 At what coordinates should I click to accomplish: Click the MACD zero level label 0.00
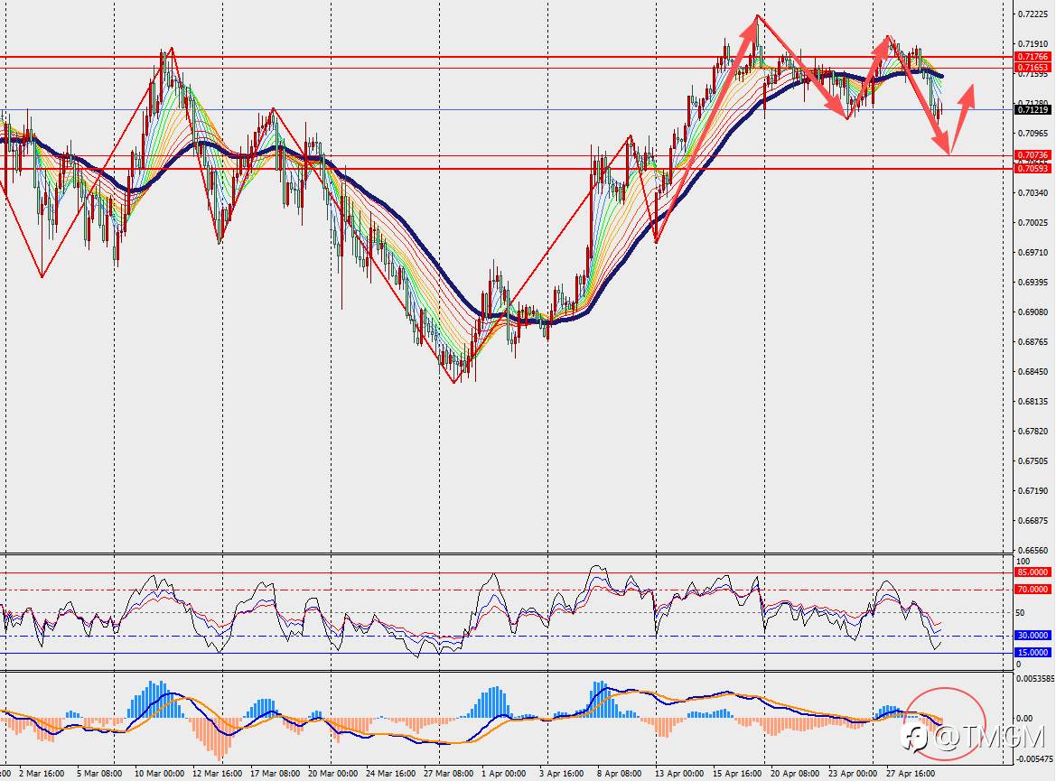pos(1025,719)
